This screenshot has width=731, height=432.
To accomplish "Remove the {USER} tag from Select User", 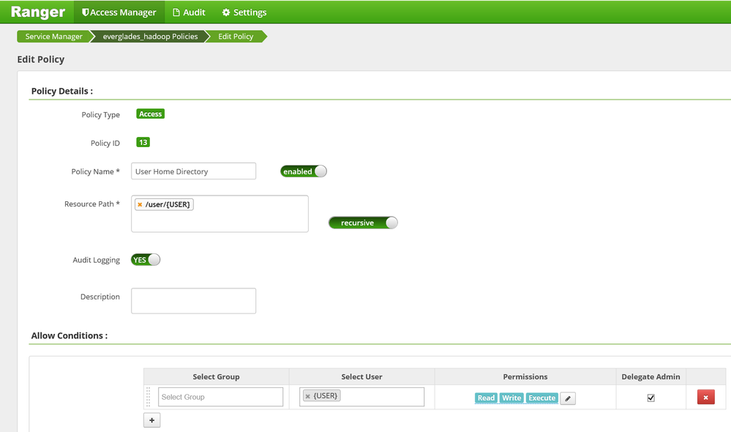I will (x=307, y=396).
